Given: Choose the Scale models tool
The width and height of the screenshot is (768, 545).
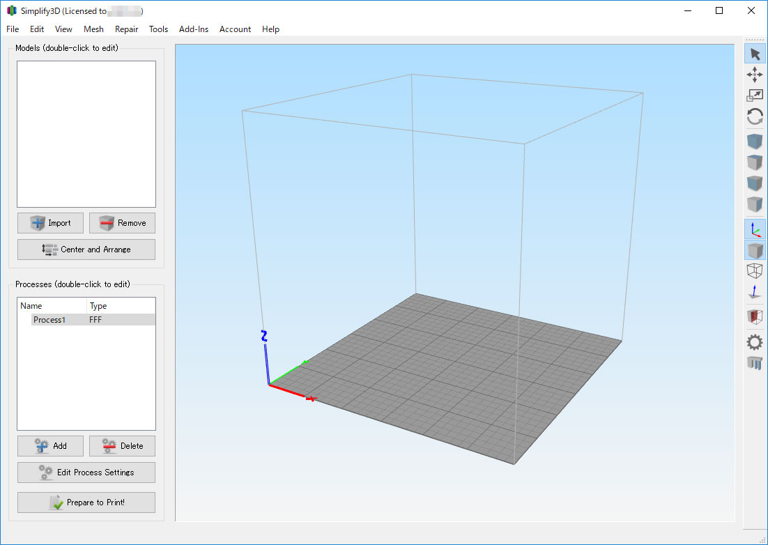Looking at the screenshot, I should coord(755,95).
